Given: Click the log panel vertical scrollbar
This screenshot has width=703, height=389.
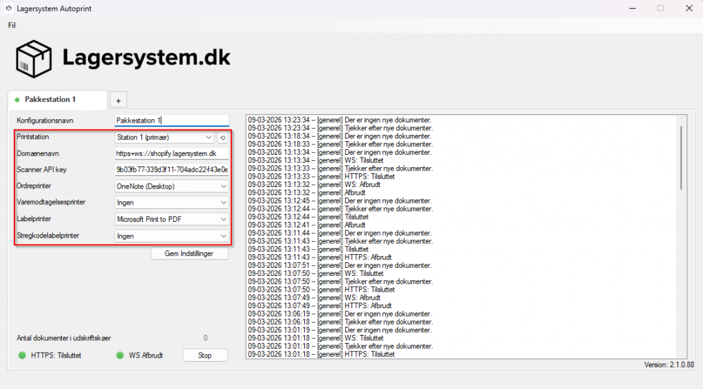Looking at the screenshot, I should point(681,158).
